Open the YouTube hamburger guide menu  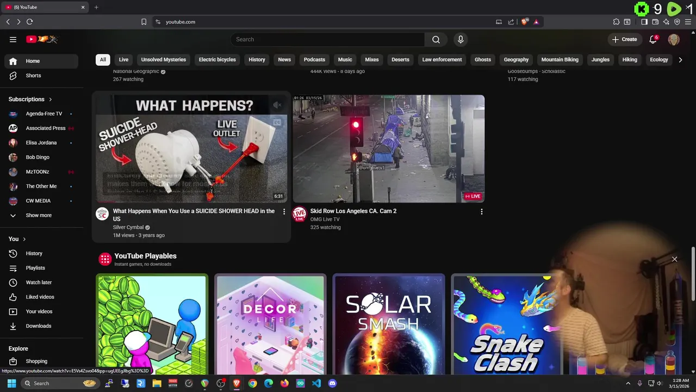pyautogui.click(x=13, y=39)
